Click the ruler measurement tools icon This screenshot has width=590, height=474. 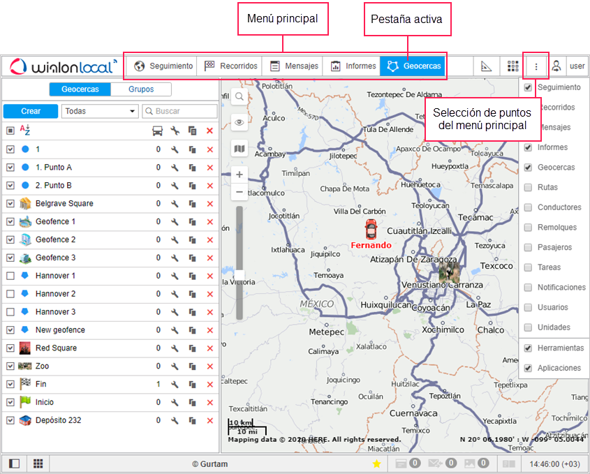coord(487,66)
